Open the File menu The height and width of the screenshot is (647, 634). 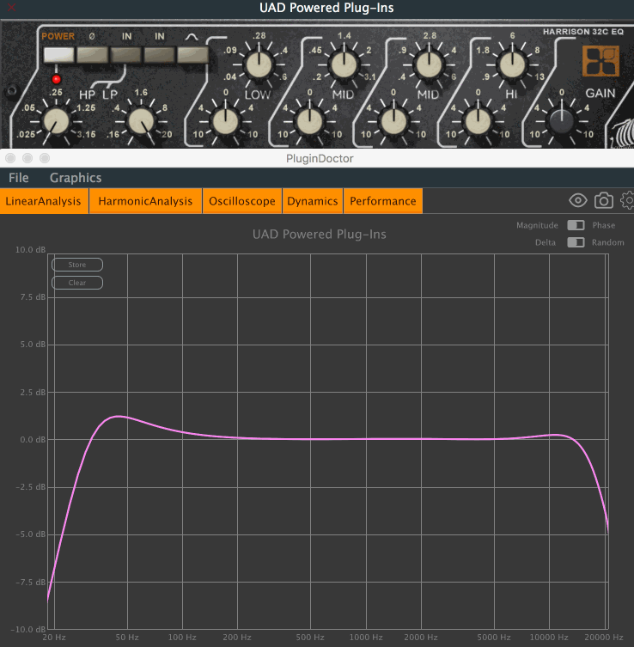point(19,178)
